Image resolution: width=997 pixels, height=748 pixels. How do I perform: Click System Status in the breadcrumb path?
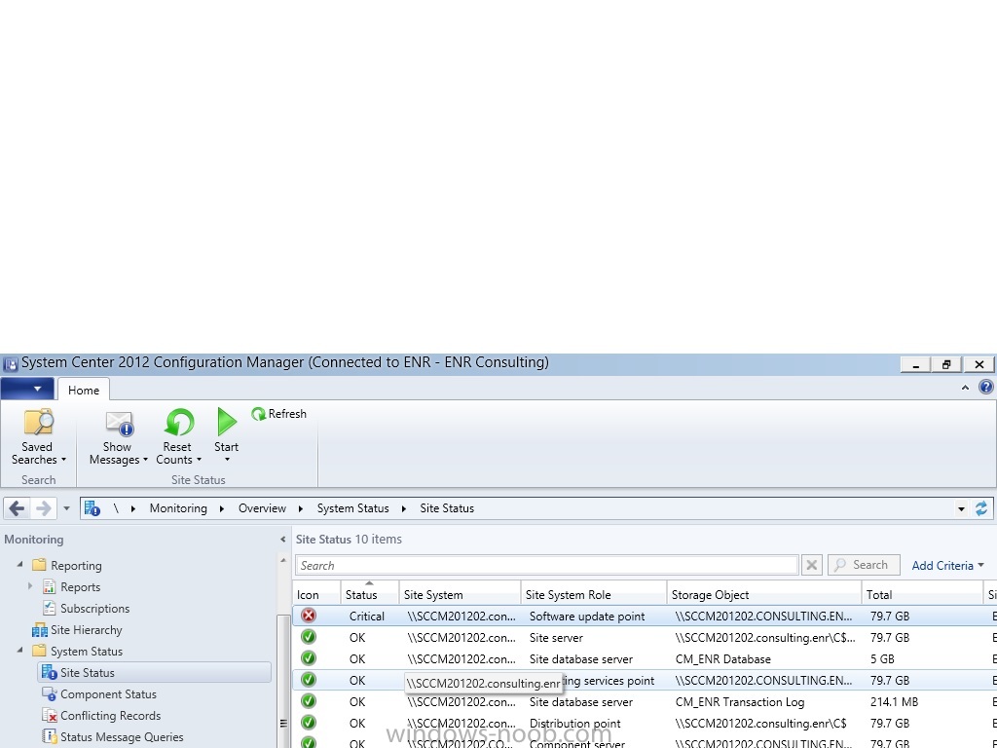352,508
